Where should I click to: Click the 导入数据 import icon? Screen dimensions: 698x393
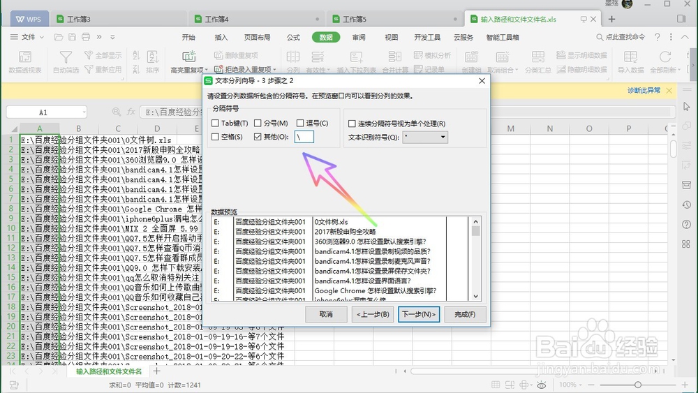631,57
